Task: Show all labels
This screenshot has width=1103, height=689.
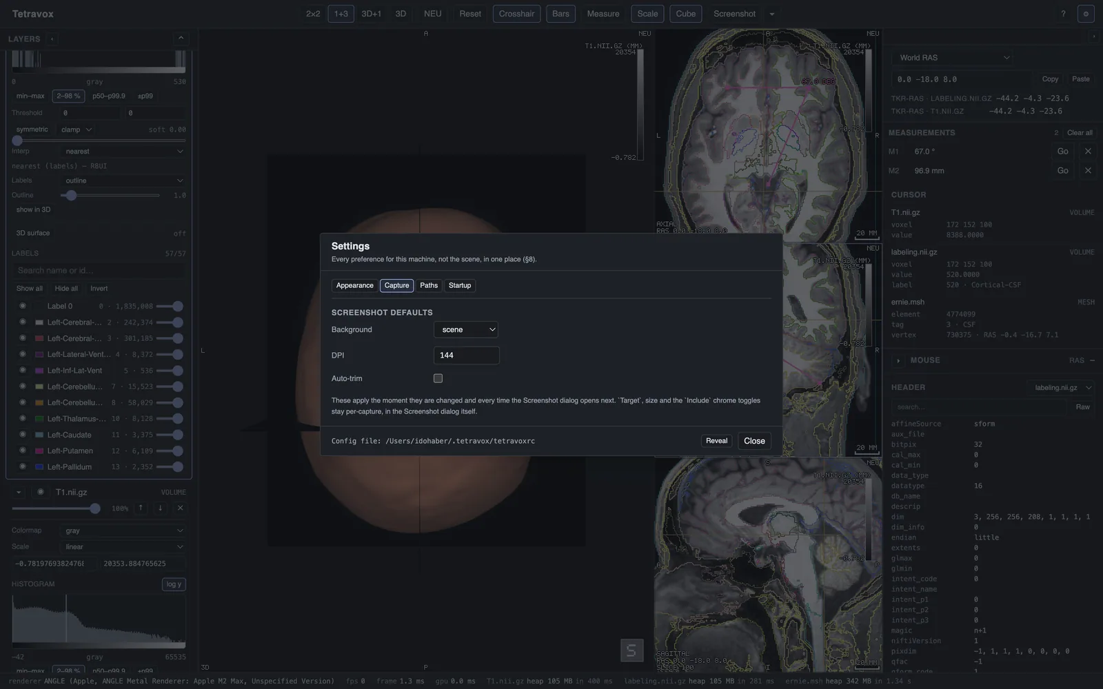Action: 30,289
